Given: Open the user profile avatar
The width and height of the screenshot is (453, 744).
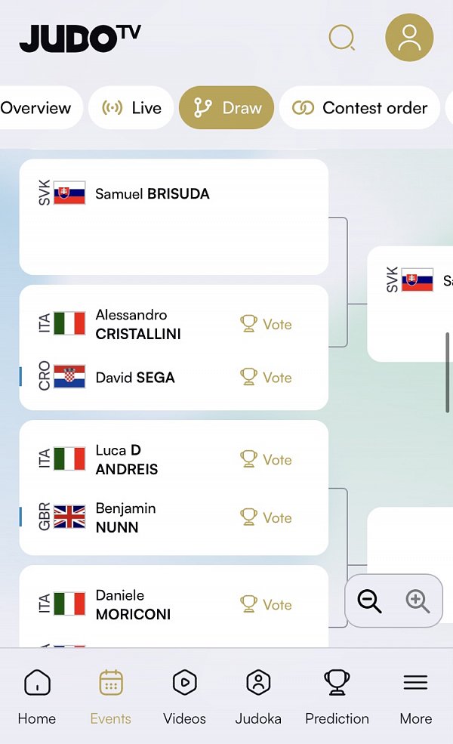Looking at the screenshot, I should pyautogui.click(x=409, y=38).
